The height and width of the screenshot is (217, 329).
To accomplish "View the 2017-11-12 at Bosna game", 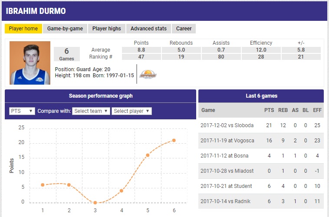I will coord(224,156).
